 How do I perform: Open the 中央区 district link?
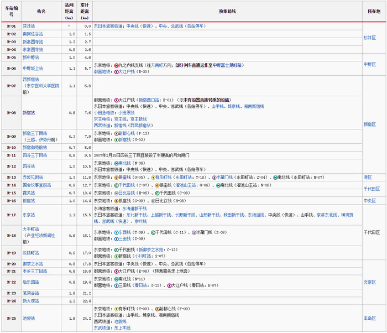click(x=369, y=201)
